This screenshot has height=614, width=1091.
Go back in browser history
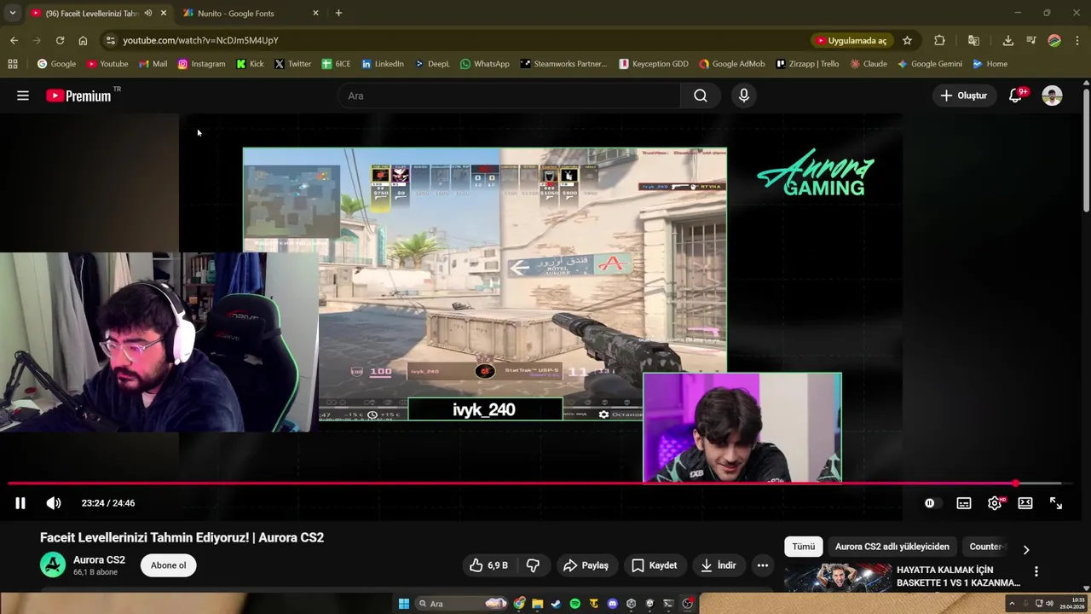click(x=14, y=40)
